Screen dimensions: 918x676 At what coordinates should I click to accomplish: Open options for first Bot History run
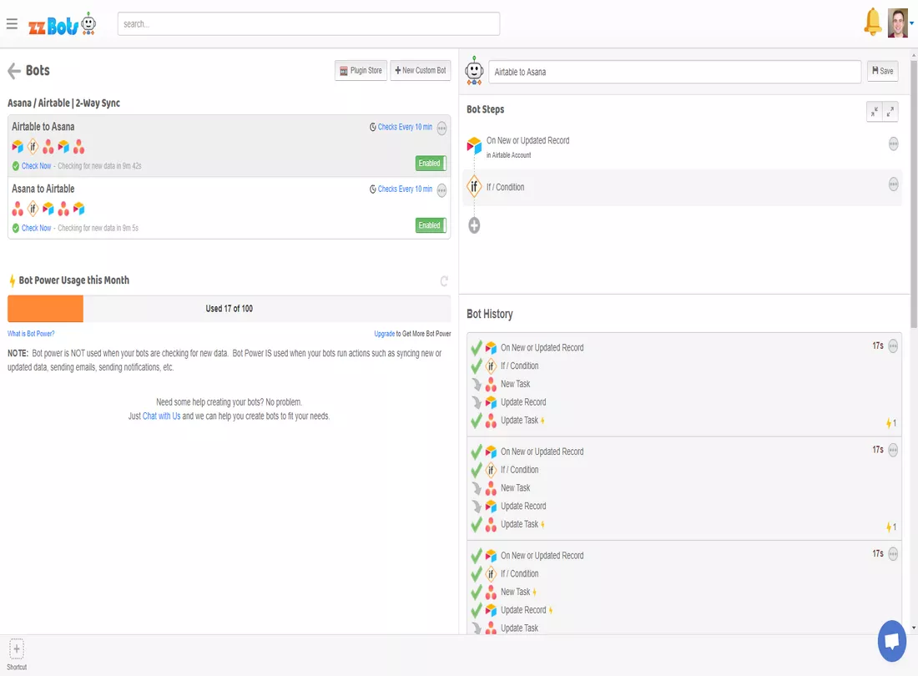click(x=893, y=346)
